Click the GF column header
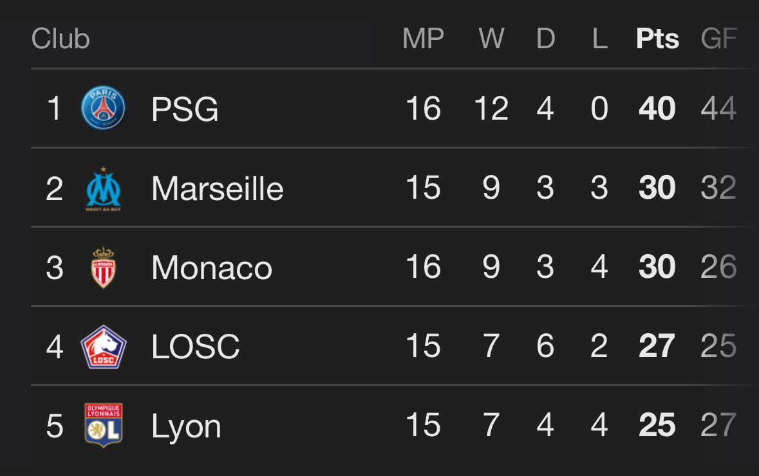The width and height of the screenshot is (759, 476). click(x=719, y=39)
